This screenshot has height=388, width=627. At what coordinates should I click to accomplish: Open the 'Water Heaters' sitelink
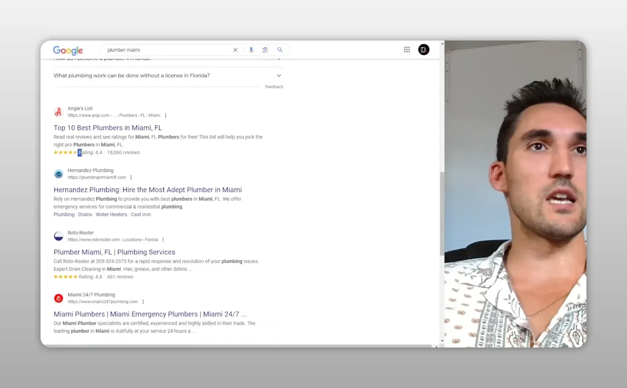111,214
